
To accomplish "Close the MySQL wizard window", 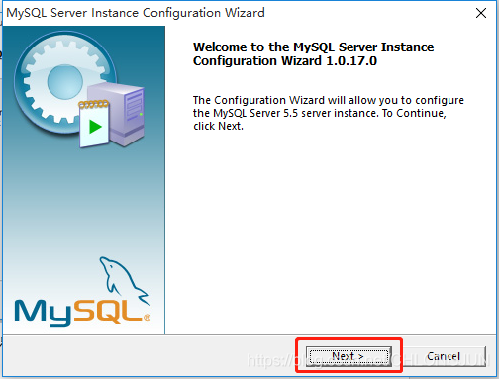I will (x=481, y=13).
